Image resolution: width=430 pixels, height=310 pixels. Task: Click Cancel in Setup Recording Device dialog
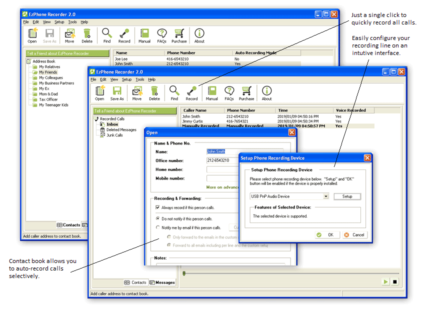[355, 235]
